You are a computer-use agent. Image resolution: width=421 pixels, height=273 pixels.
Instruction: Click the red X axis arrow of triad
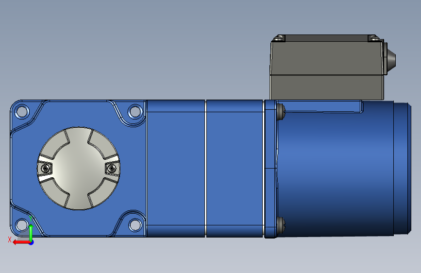(x=21, y=242)
